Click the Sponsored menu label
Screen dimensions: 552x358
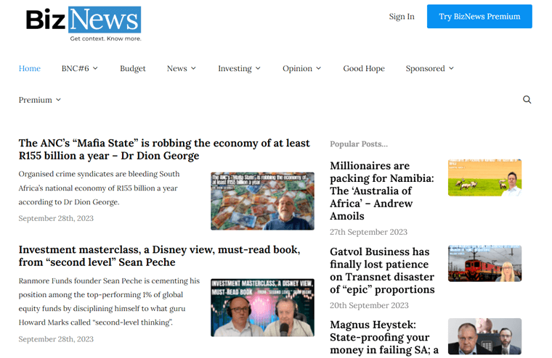point(426,69)
